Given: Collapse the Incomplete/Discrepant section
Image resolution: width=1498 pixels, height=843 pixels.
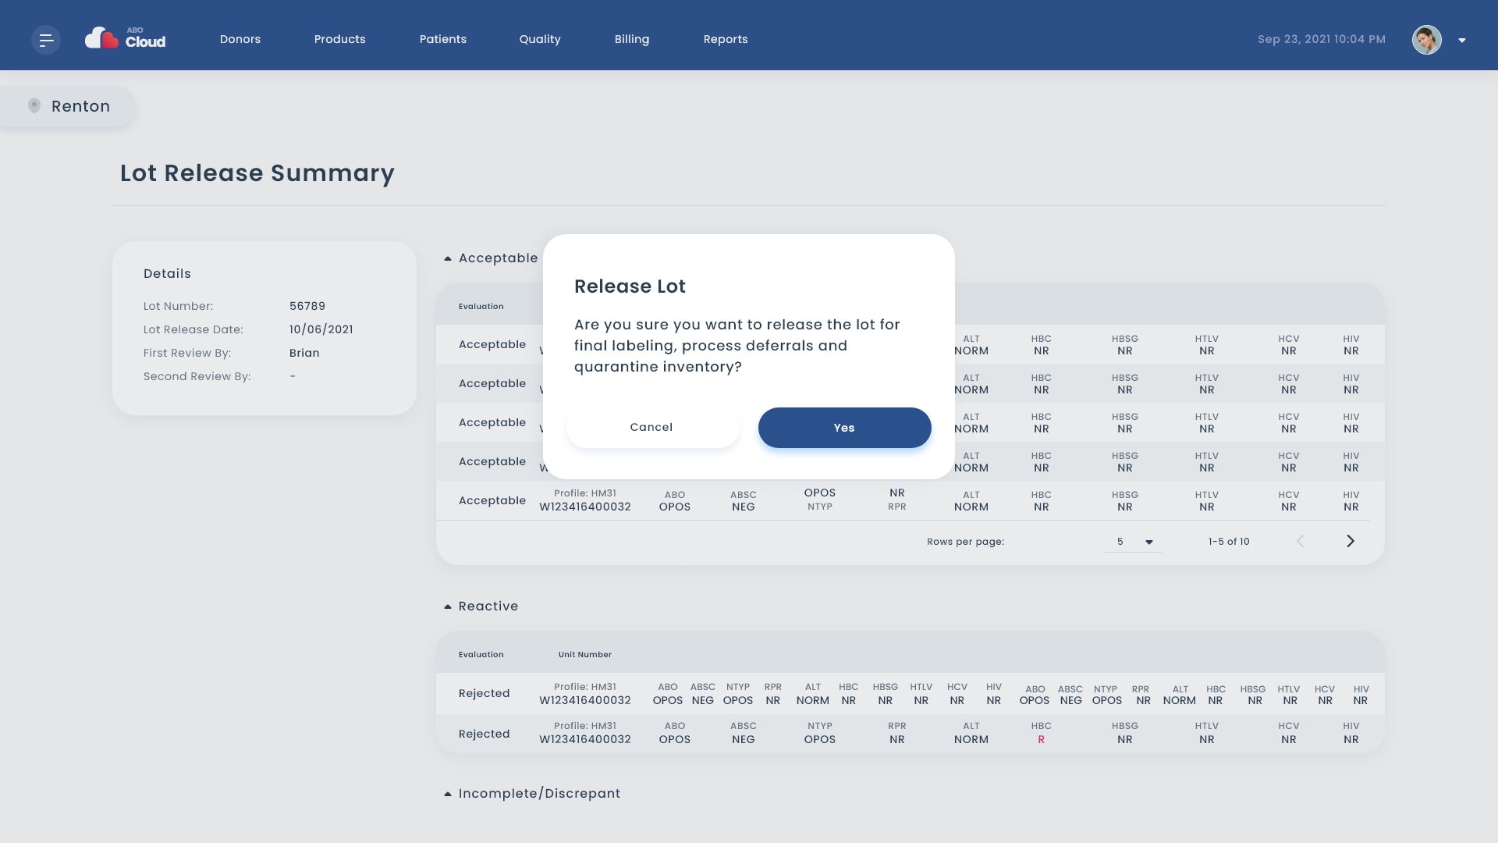Looking at the screenshot, I should click(x=448, y=794).
